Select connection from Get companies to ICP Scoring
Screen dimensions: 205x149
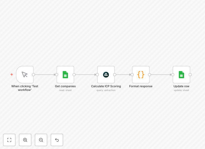86,75
